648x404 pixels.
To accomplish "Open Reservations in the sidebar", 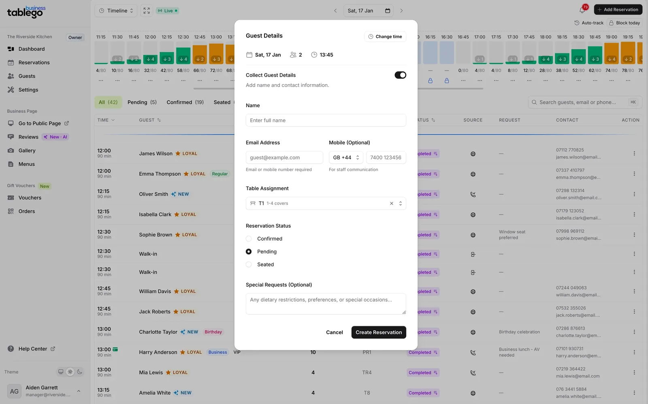I will point(34,63).
